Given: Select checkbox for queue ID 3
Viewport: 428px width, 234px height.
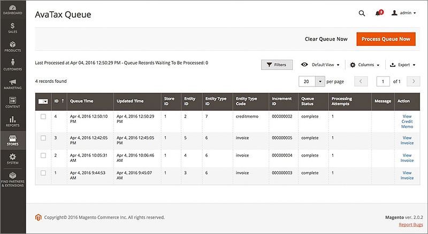Looking at the screenshot, I should pos(43,138).
